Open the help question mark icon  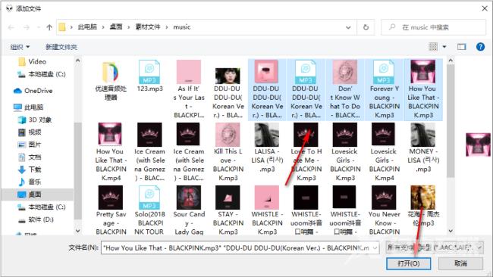(480, 47)
